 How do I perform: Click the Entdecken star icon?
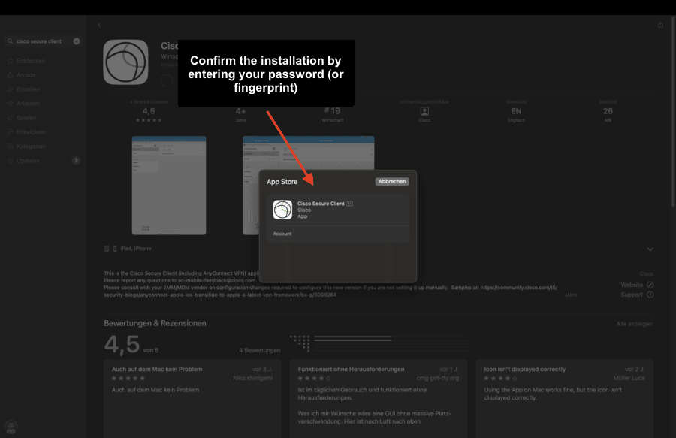10,61
